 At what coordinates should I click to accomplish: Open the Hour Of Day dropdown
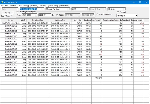(x=105, y=9)
